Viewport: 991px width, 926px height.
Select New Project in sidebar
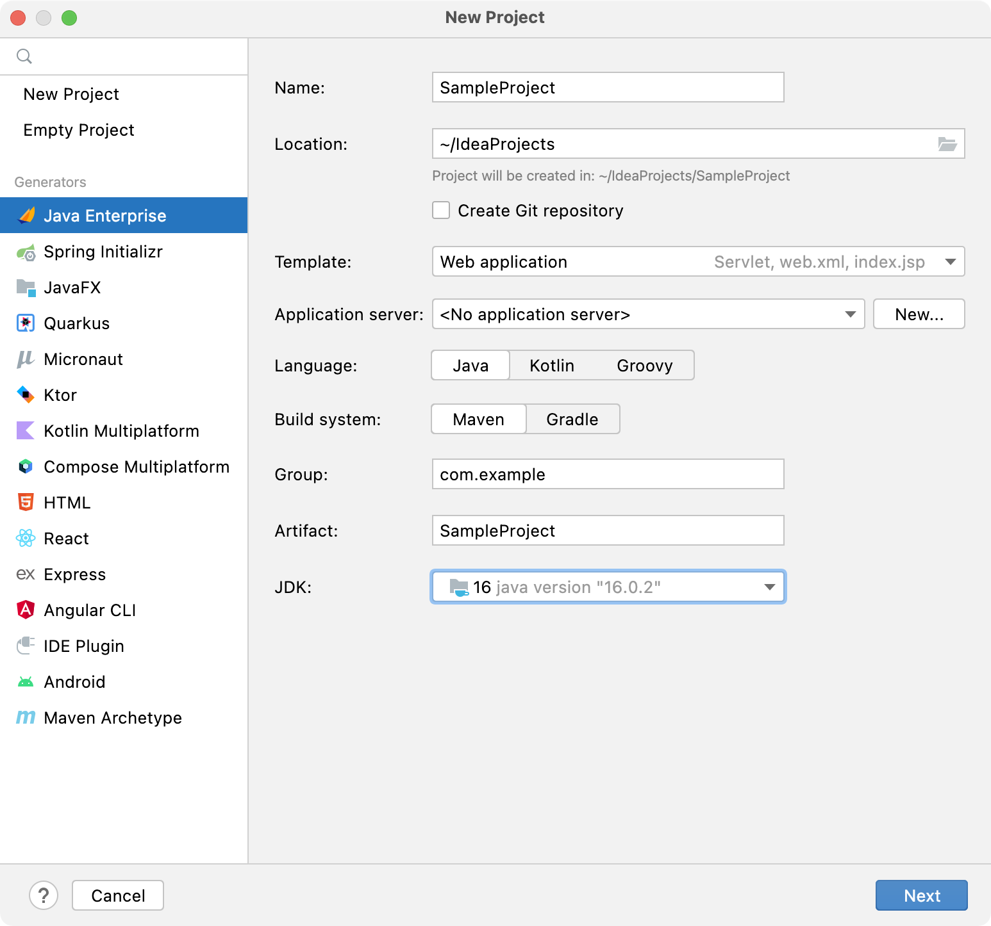coord(71,94)
